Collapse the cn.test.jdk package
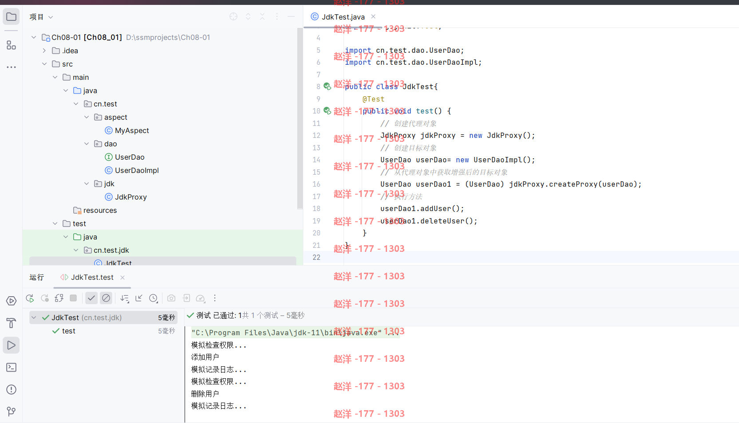 click(76, 250)
